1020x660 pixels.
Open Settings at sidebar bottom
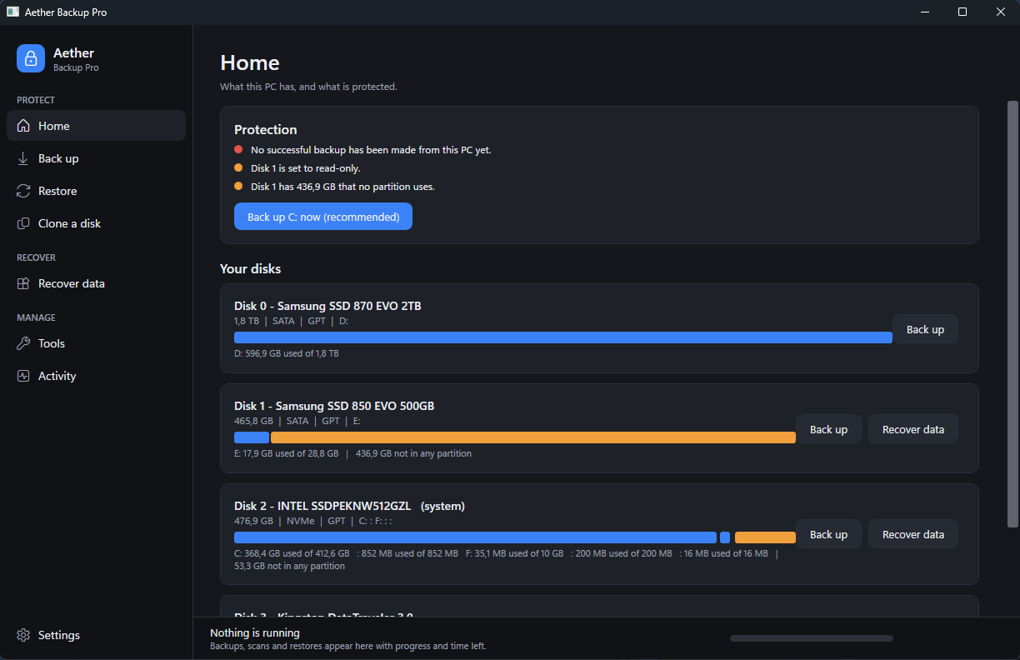pos(96,635)
